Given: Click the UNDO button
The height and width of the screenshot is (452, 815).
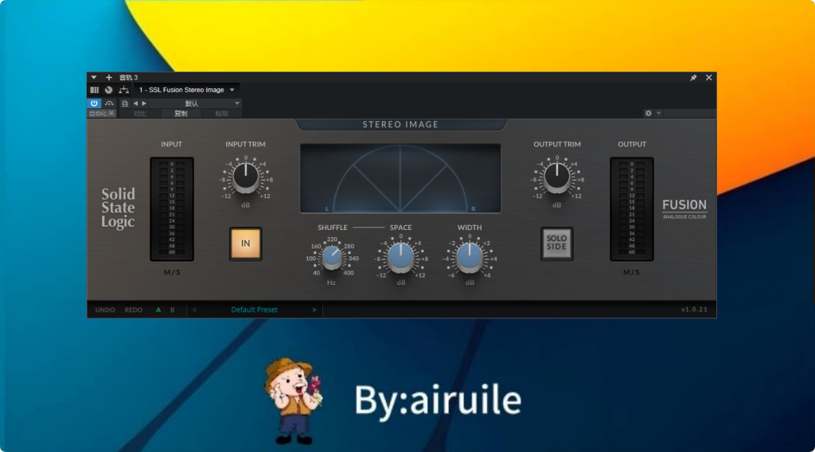Looking at the screenshot, I should tap(105, 310).
